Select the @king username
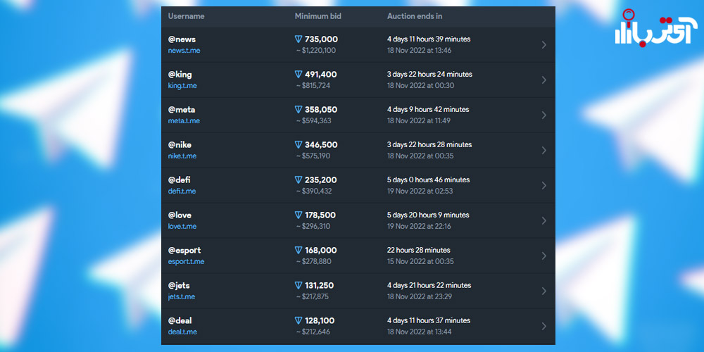The image size is (704, 352). tap(180, 75)
